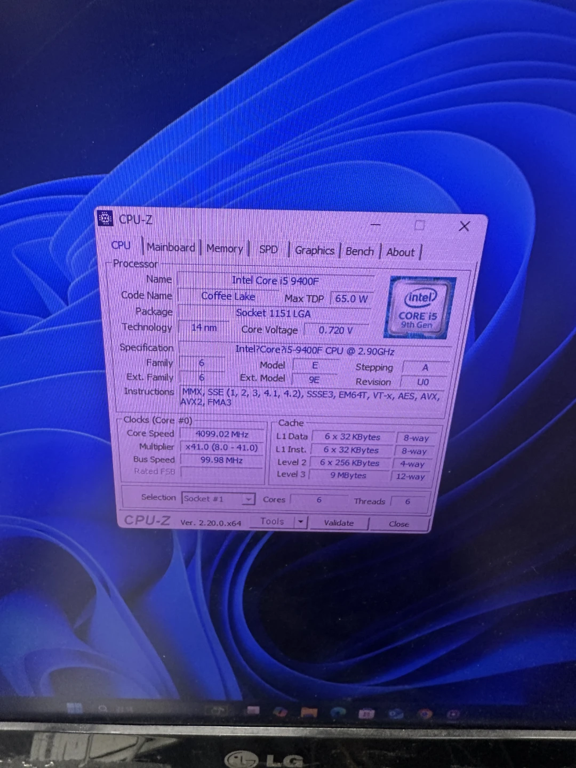Click the Threads count value

coord(407,501)
